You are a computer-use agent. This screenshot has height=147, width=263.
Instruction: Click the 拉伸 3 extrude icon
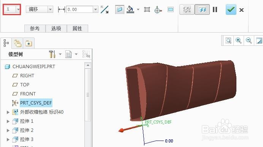15,139
